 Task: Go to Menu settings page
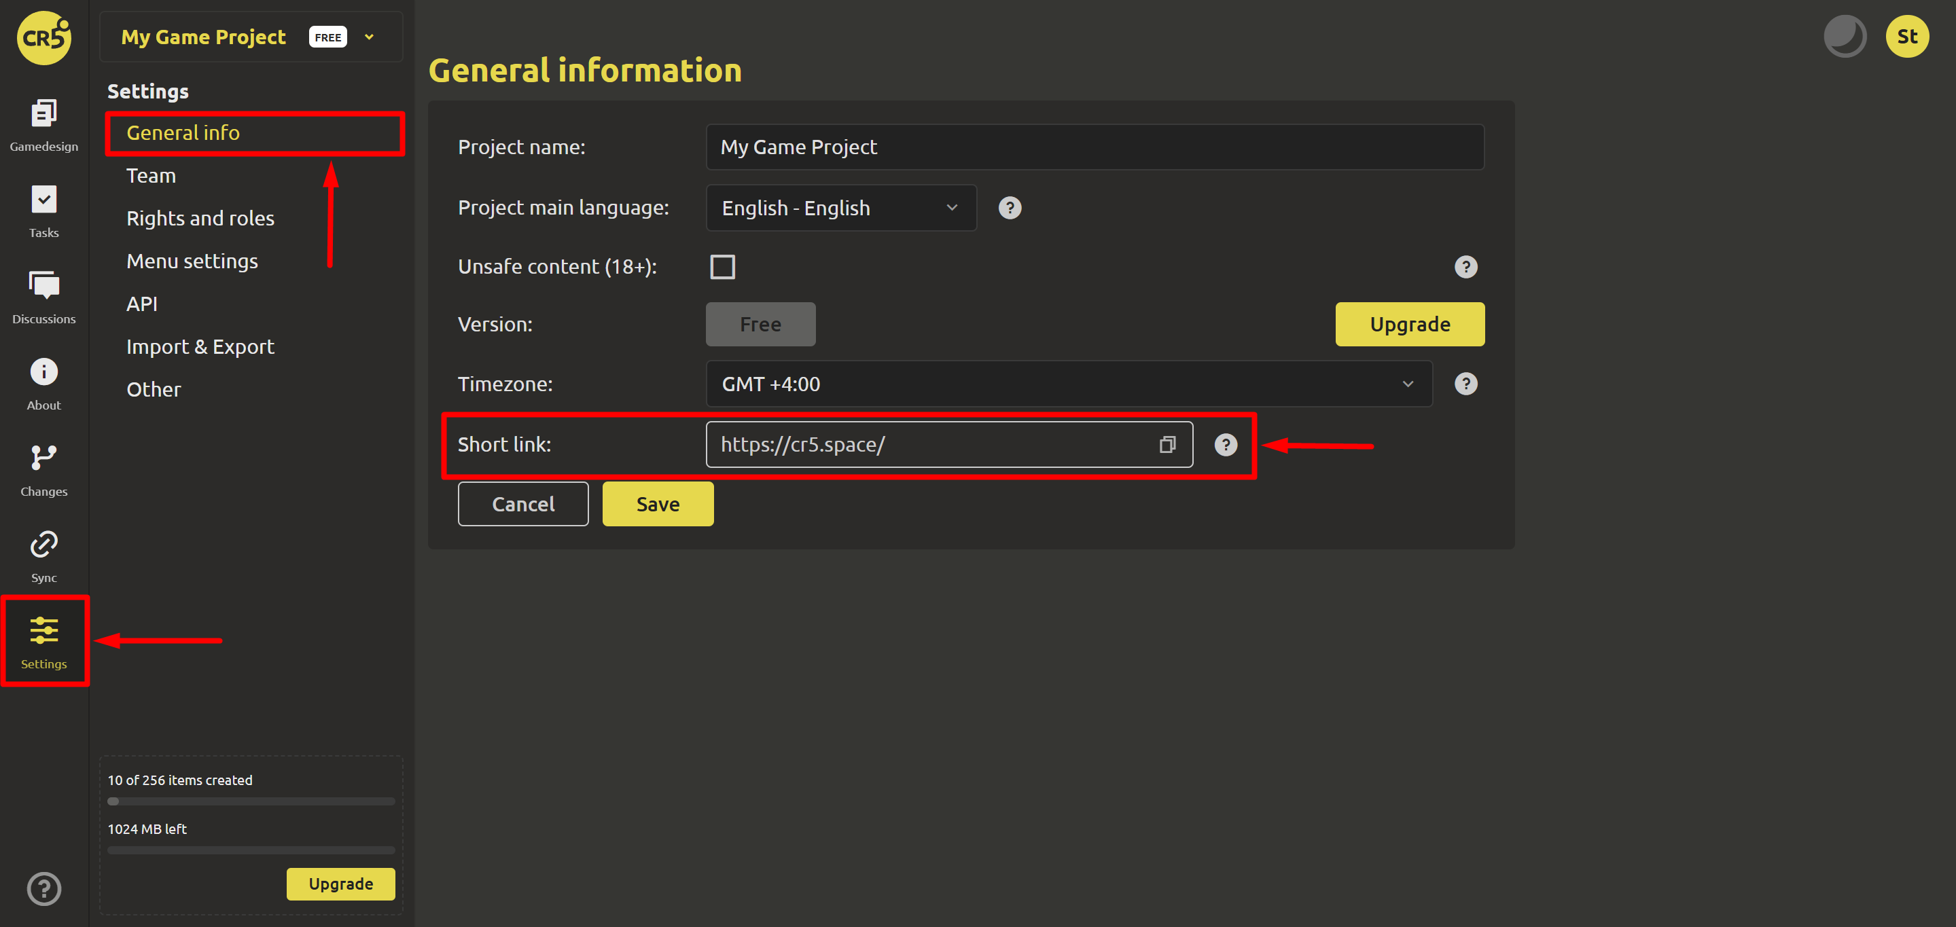pyautogui.click(x=192, y=260)
